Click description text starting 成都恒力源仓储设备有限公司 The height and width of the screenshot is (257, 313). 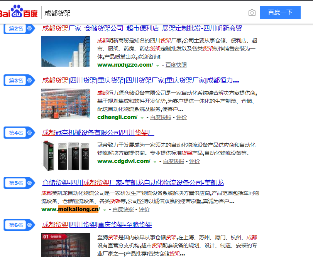point(177,101)
